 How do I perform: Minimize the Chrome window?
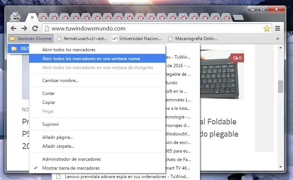click(x=253, y=9)
